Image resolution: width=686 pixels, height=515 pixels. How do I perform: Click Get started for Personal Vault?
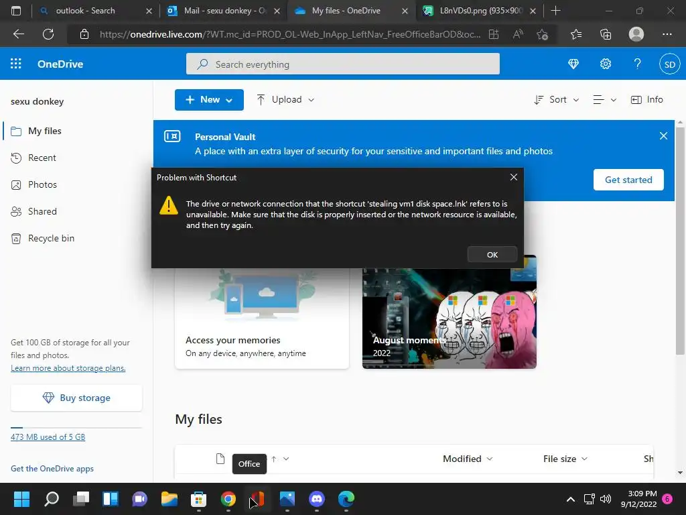(628, 180)
